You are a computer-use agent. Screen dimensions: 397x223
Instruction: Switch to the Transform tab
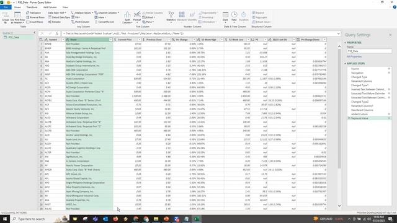click(x=32, y=7)
